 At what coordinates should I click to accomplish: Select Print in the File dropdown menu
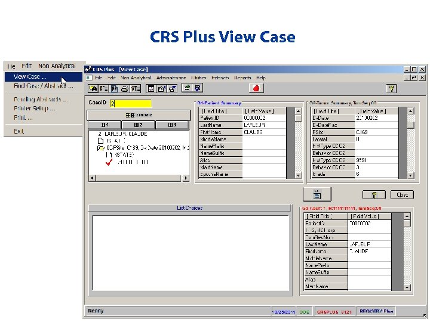[x=23, y=117]
